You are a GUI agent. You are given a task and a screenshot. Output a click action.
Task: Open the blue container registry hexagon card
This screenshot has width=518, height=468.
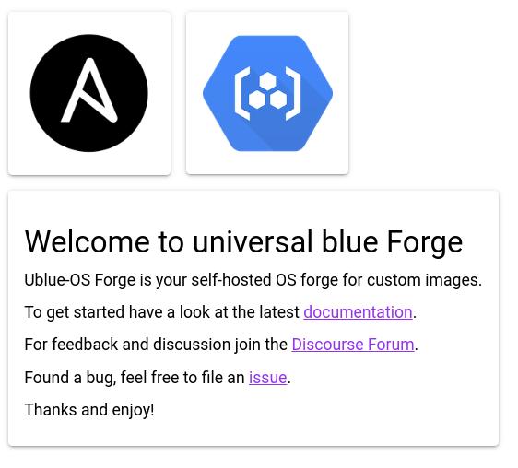[267, 93]
